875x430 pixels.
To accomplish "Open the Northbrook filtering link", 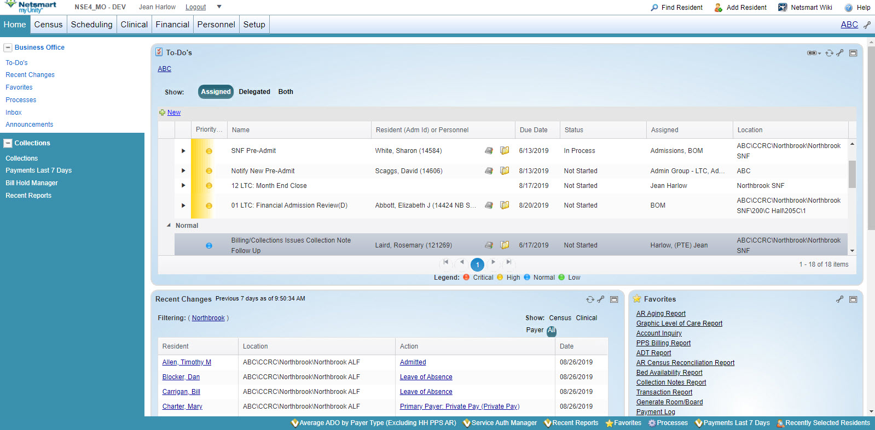I will (208, 318).
